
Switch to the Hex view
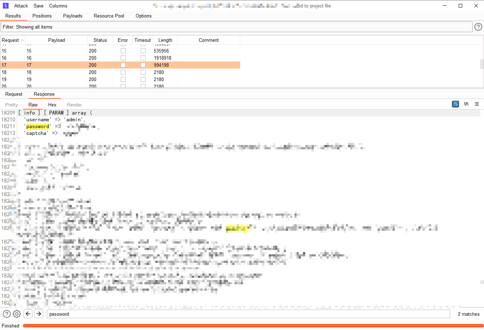click(52, 105)
